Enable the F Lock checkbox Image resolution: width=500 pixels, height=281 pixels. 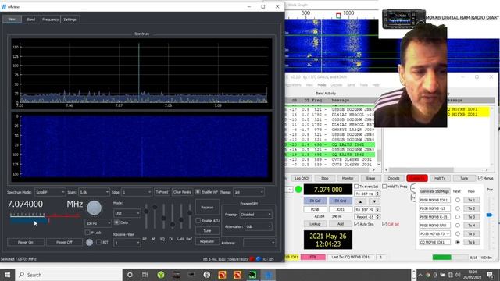click(x=87, y=233)
